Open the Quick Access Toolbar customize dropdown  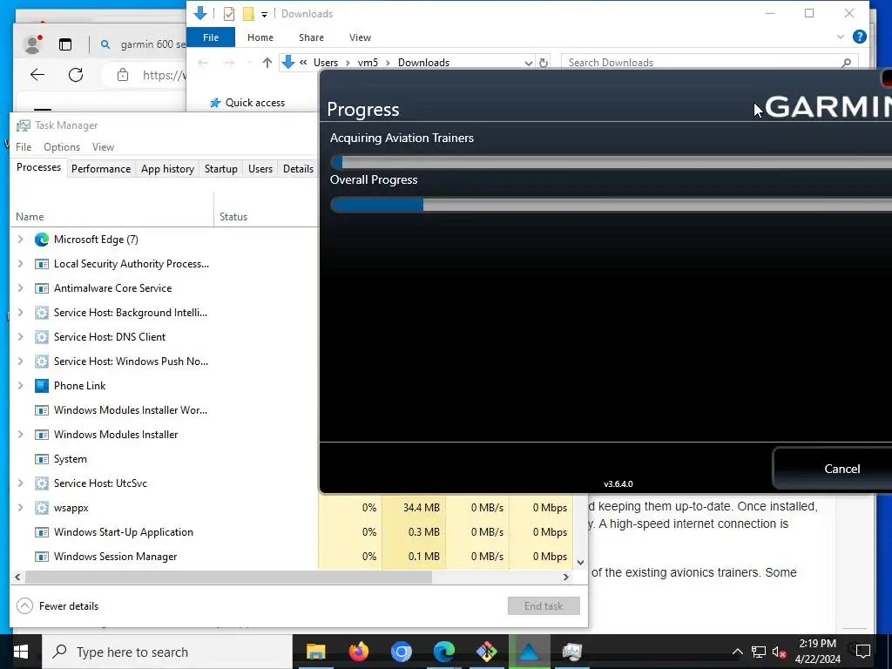265,14
